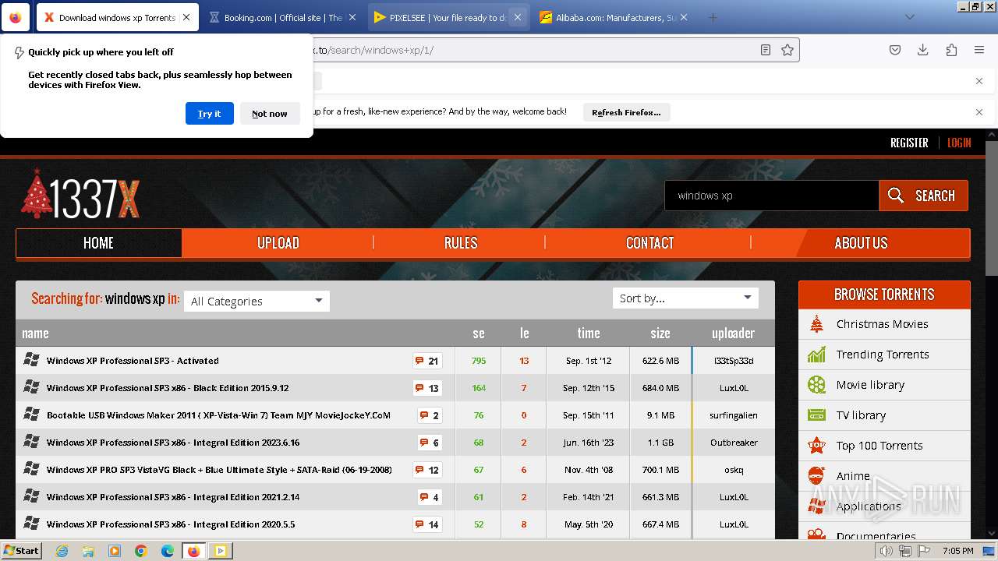Open Windows XP Professional SP3 - Activated torrent

[133, 361]
